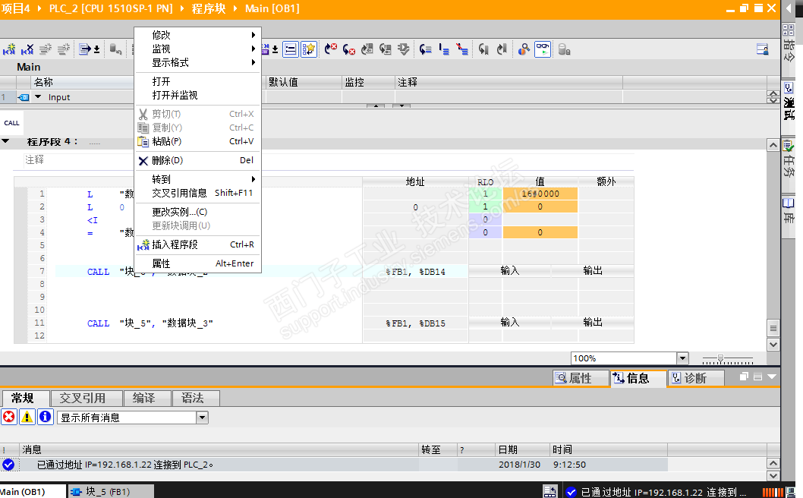Open the Main (OB1) editor tab

33,491
